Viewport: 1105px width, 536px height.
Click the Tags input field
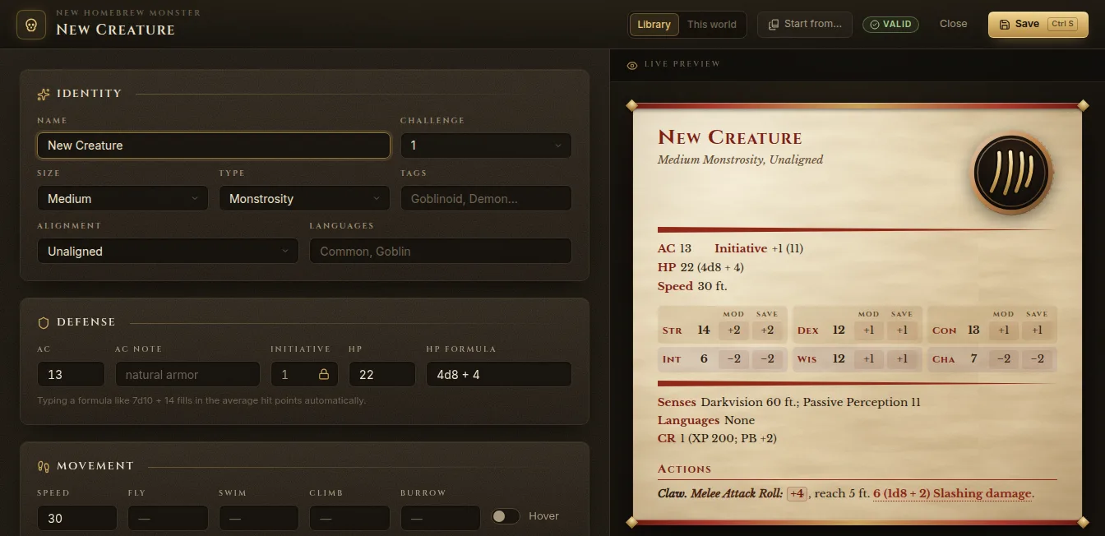(486, 198)
